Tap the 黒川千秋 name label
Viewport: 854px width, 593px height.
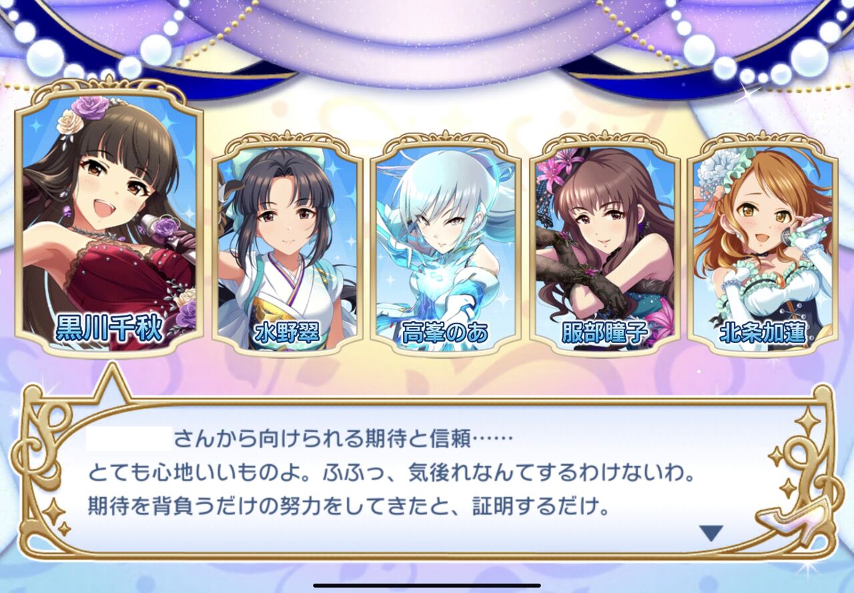109,328
